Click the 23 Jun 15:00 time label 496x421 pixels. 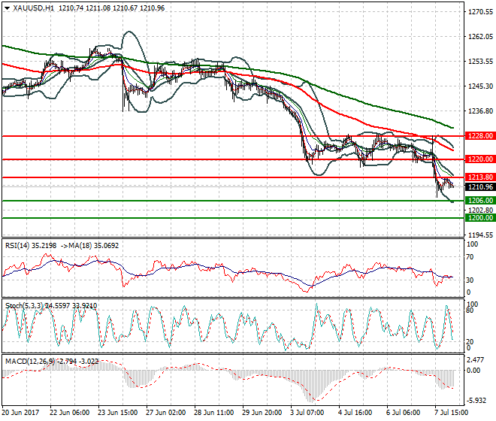(117, 413)
